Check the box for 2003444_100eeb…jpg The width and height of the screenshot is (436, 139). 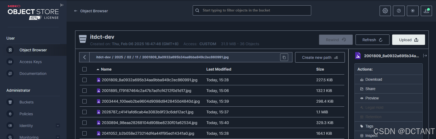click(84, 101)
